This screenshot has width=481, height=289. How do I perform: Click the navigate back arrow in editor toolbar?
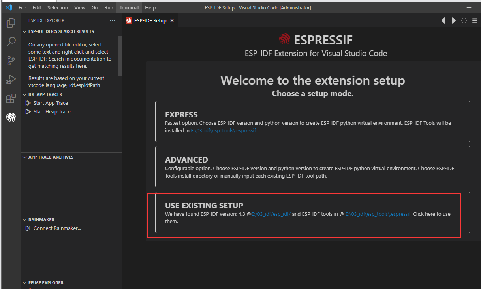pyautogui.click(x=443, y=20)
